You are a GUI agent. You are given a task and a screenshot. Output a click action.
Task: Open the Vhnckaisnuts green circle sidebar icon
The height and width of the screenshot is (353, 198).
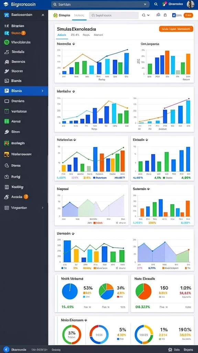click(x=7, y=42)
